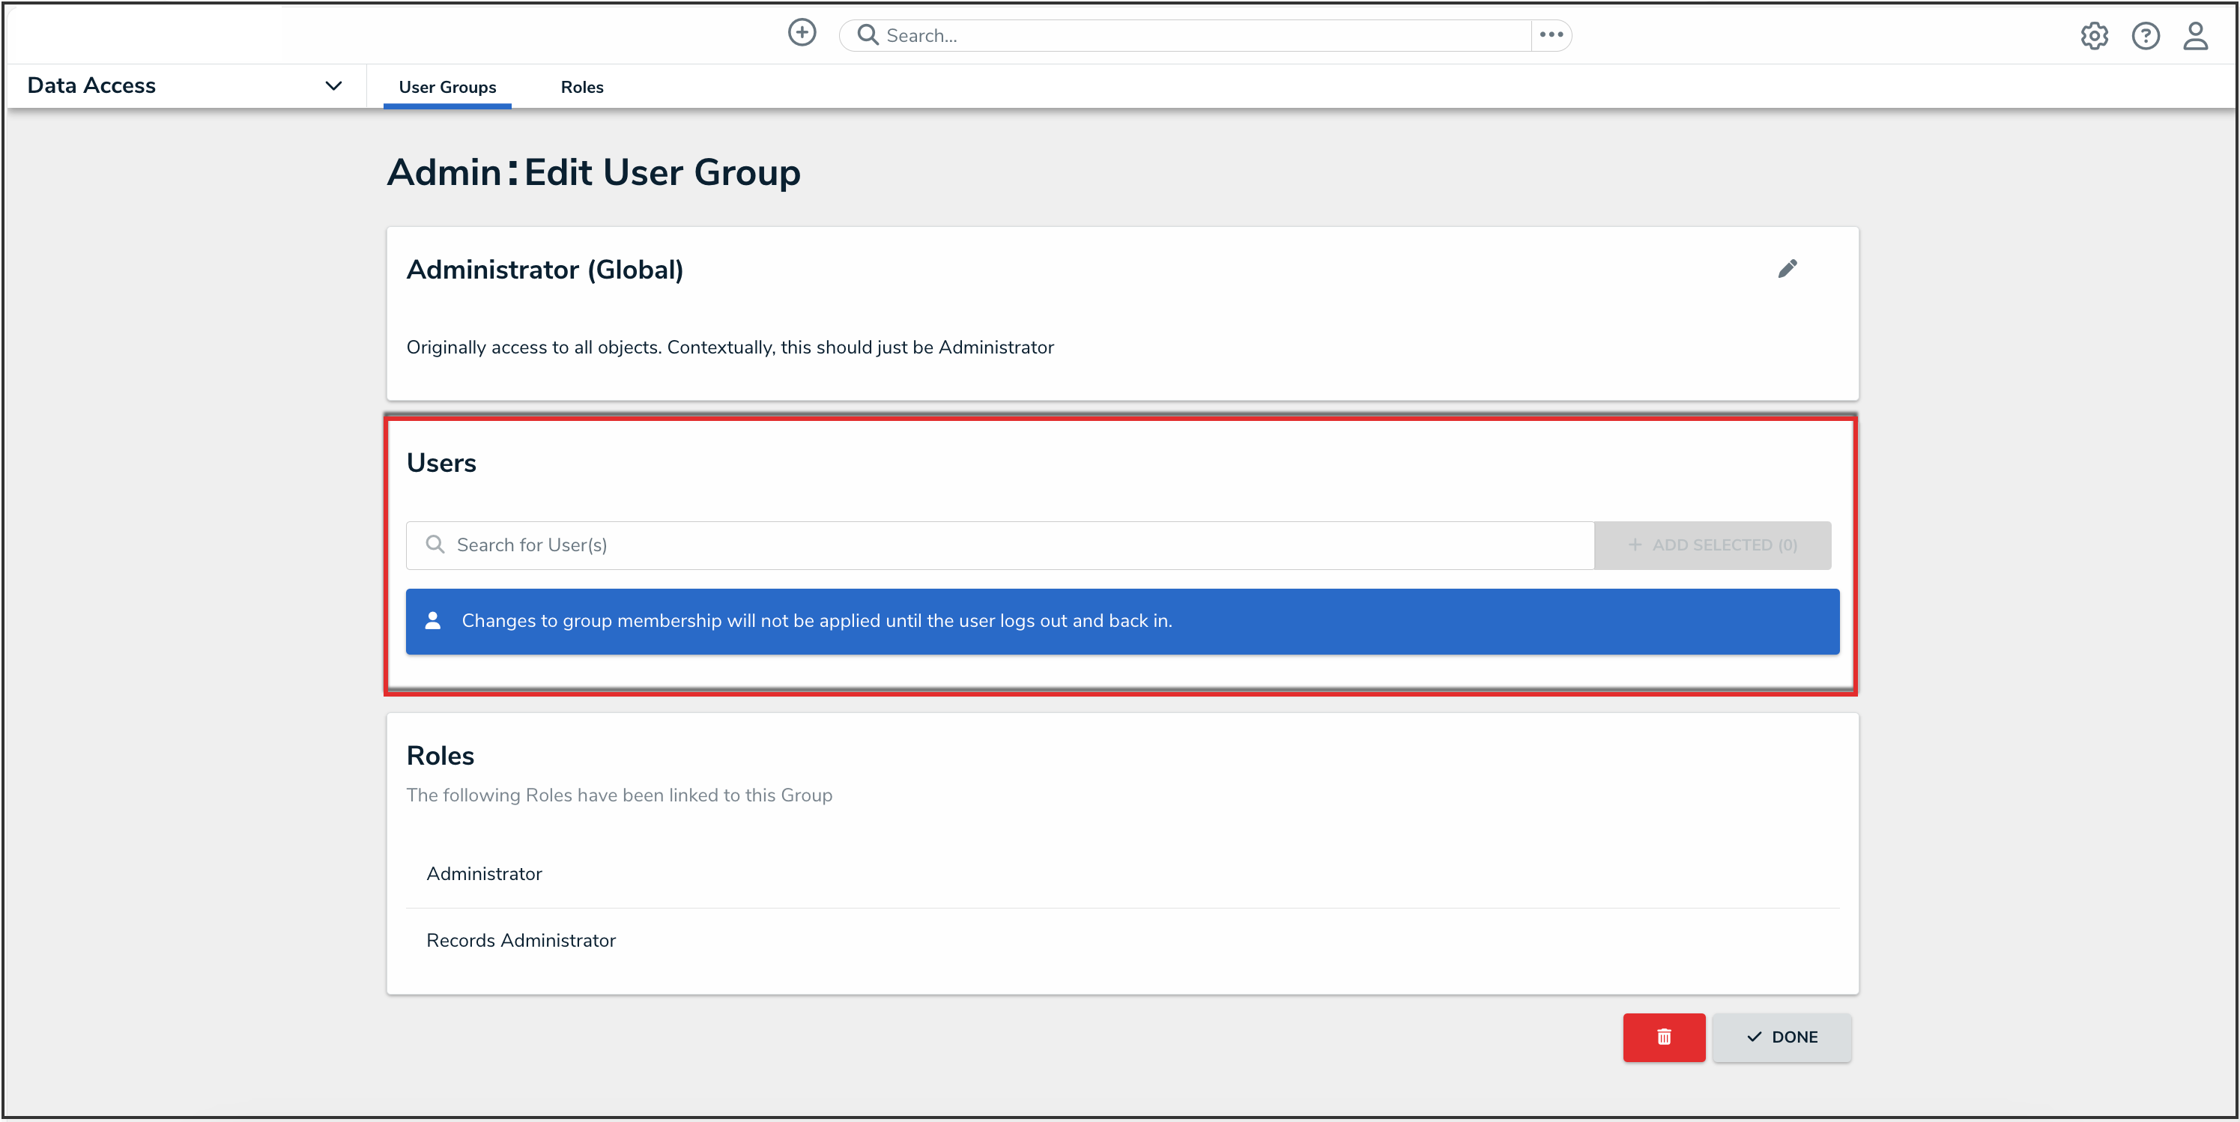The image size is (2240, 1122).
Task: Open the user profile icon
Action: pyautogui.click(x=2196, y=36)
